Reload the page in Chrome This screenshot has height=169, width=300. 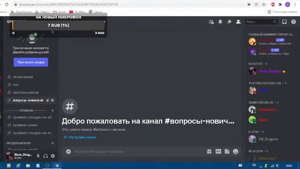(x=7, y=4)
